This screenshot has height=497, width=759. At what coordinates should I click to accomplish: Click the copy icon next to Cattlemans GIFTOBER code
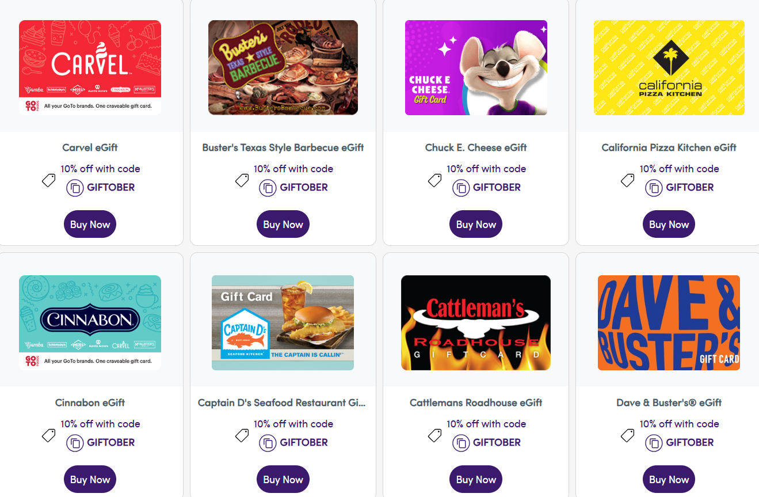click(x=461, y=443)
